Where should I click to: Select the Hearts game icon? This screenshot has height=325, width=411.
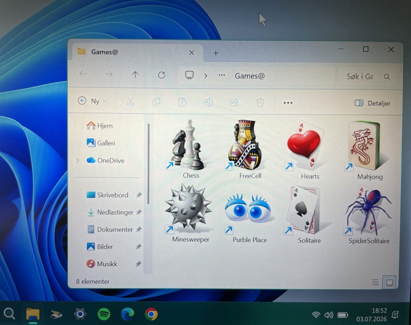pos(304,146)
